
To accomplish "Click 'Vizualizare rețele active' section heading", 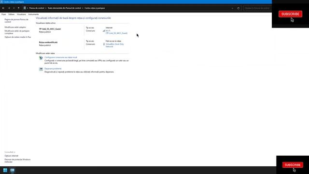I will coord(45,23).
